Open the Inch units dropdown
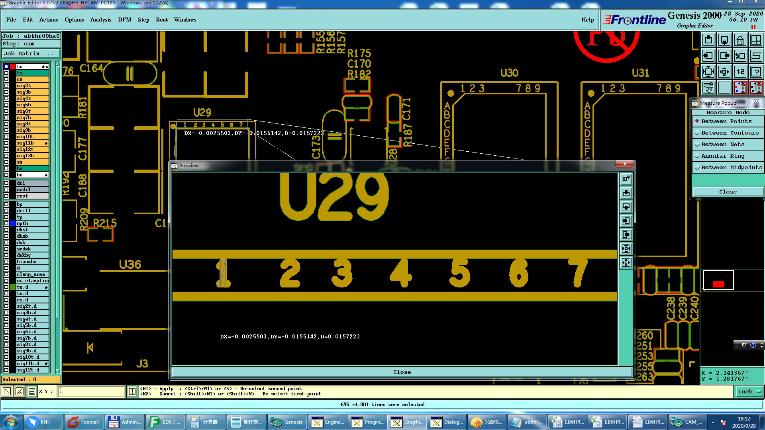Viewport: 765px width, 430px height. click(x=749, y=392)
